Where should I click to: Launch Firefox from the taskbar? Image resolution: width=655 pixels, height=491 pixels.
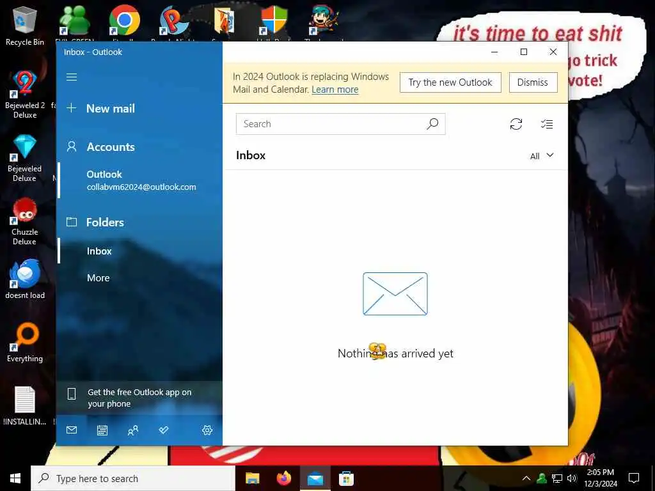(283, 478)
